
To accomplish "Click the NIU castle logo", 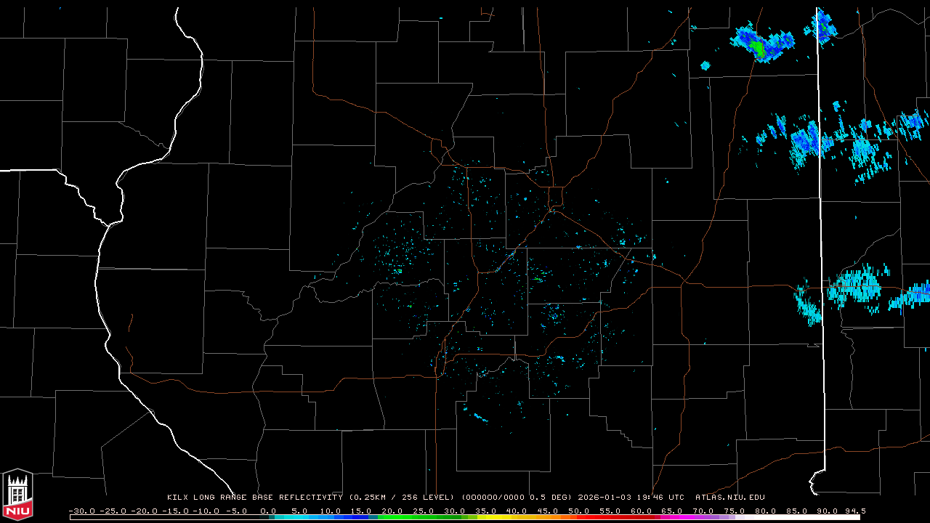I will [17, 494].
